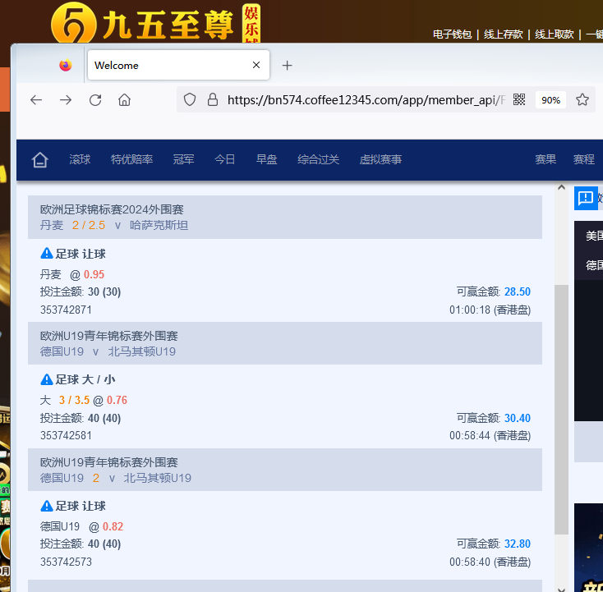Click the shield tracking protection icon
The width and height of the screenshot is (603, 592).
point(190,100)
